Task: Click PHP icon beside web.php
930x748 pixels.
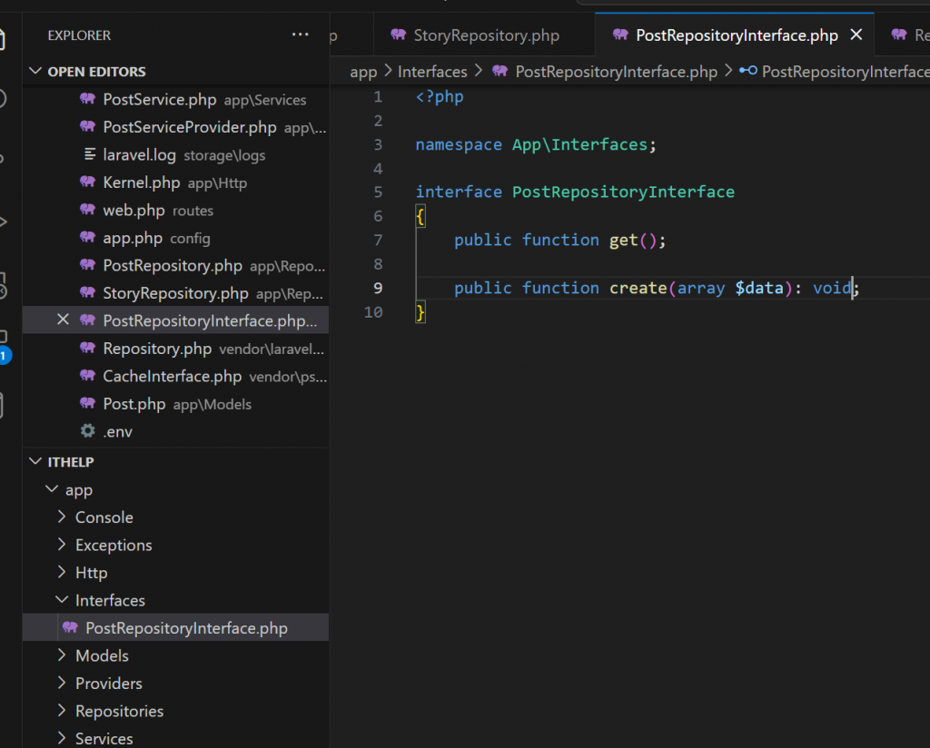Action: [x=88, y=210]
